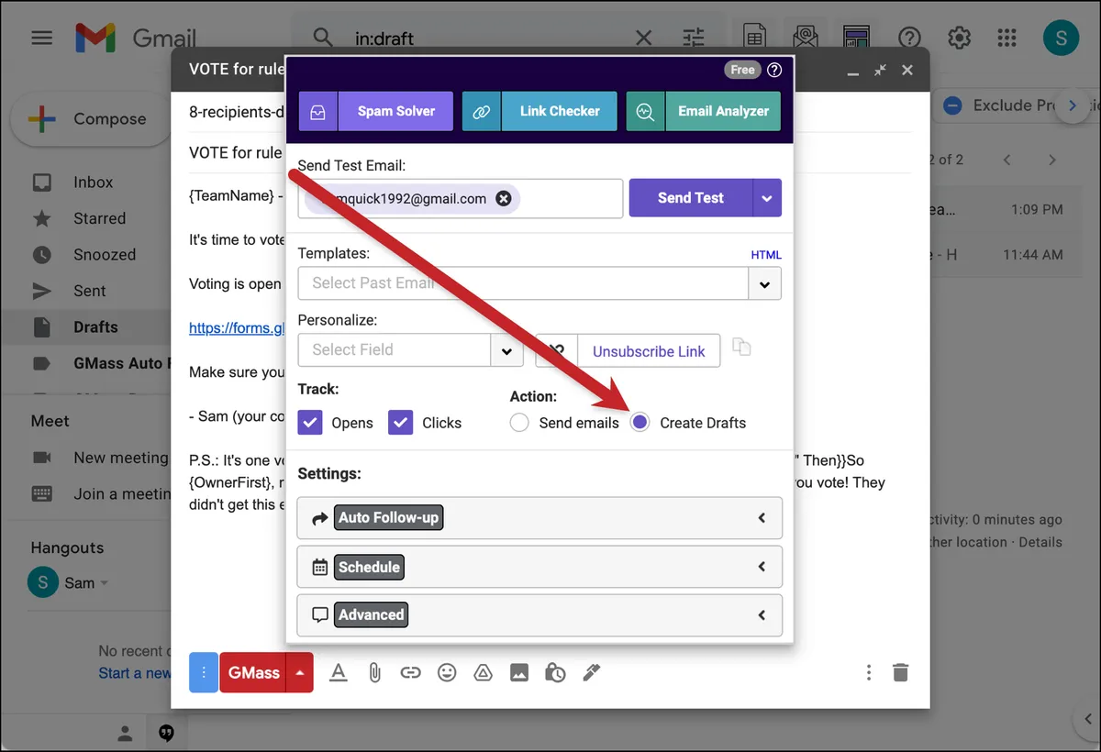The height and width of the screenshot is (752, 1101).
Task: Open formatting options A icon
Action: pos(339,673)
